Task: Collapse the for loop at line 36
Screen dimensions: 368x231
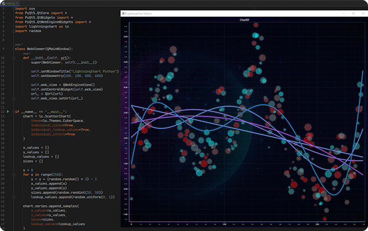Action: pyautogui.click(x=13, y=174)
